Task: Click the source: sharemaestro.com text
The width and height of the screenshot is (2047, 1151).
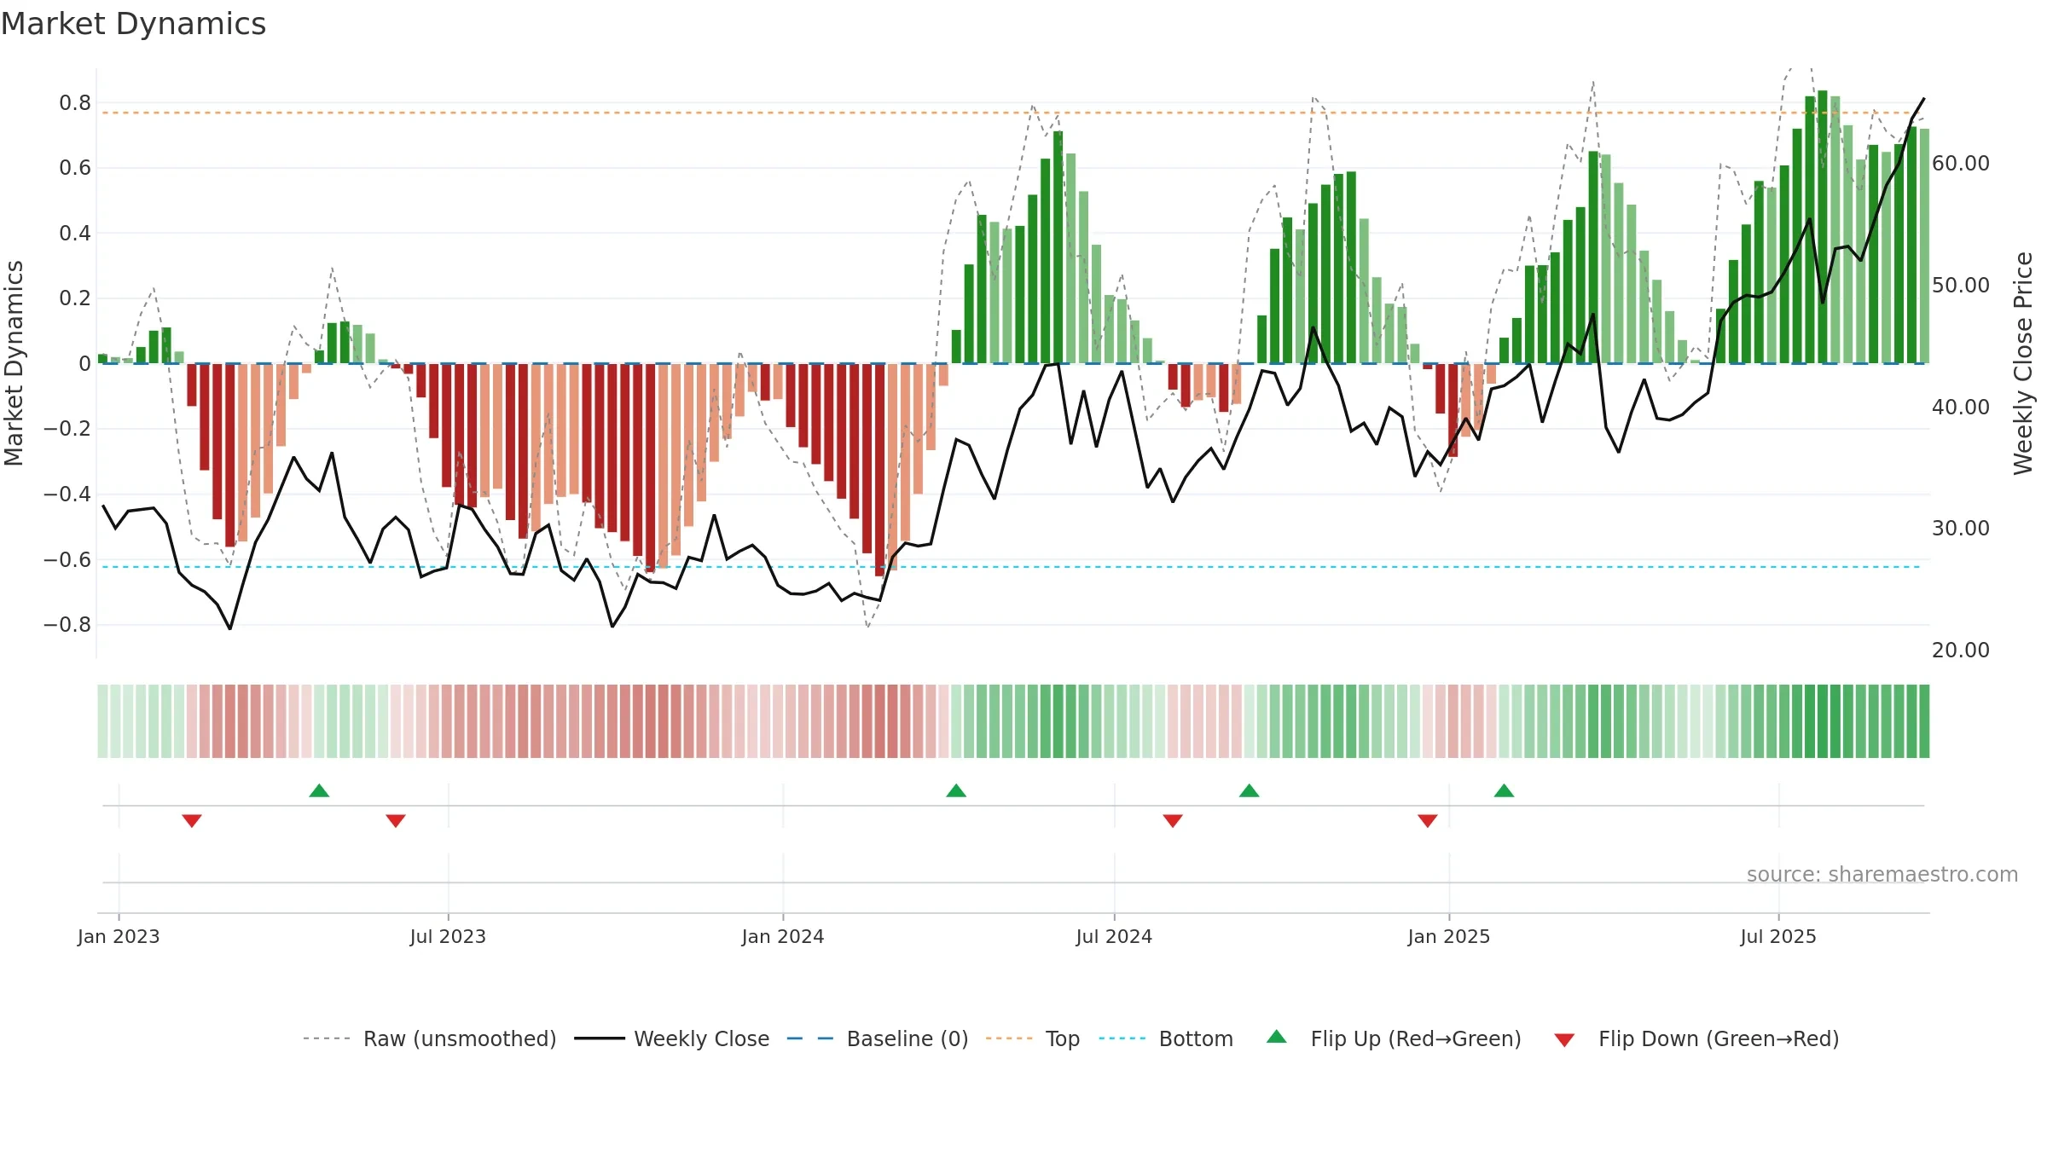Action: click(x=1882, y=874)
